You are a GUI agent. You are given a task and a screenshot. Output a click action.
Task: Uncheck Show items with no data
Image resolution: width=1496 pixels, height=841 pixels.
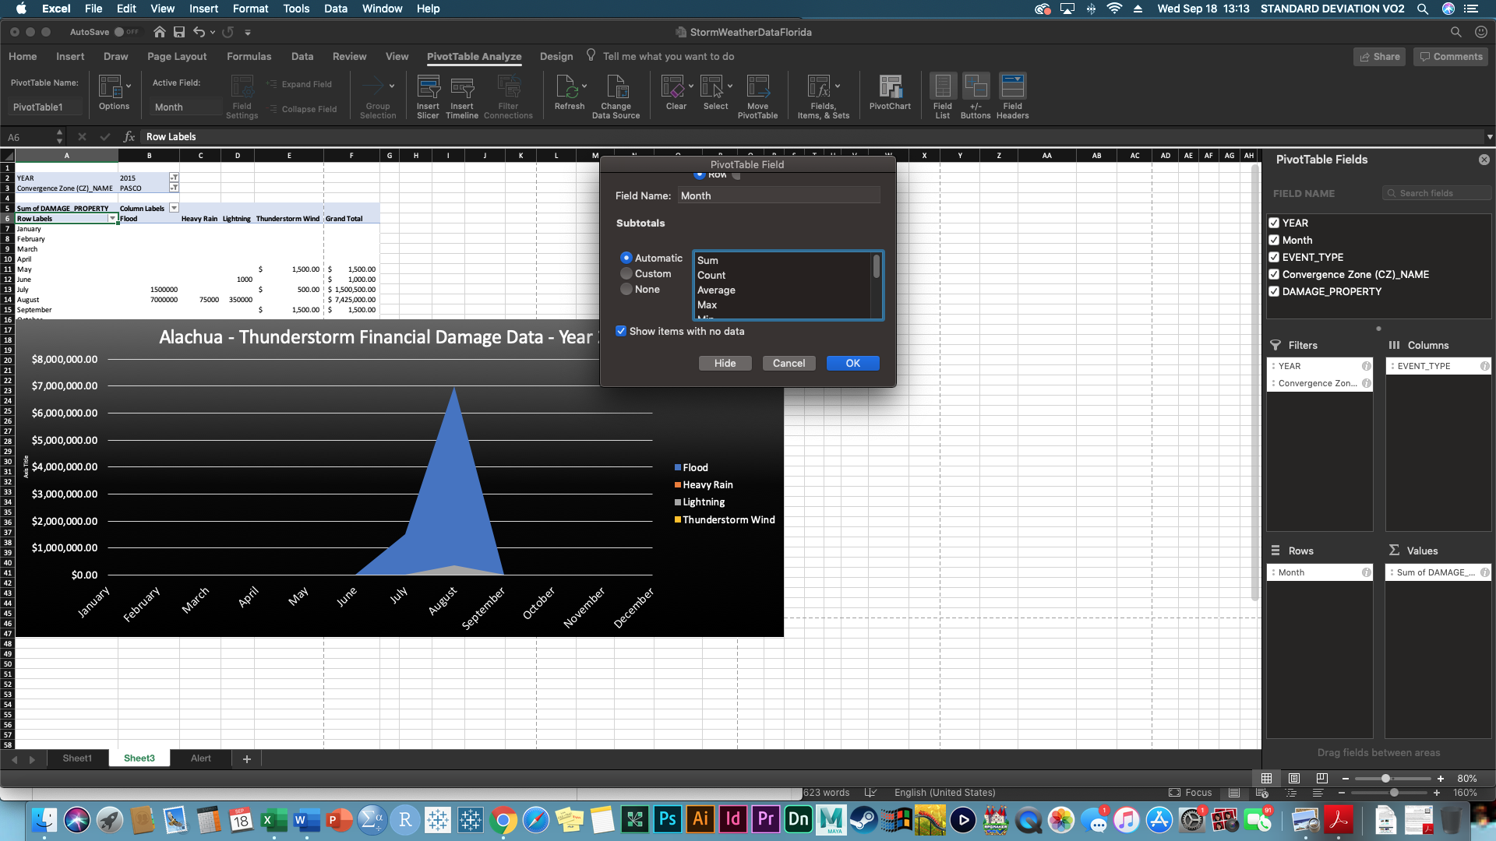[621, 331]
